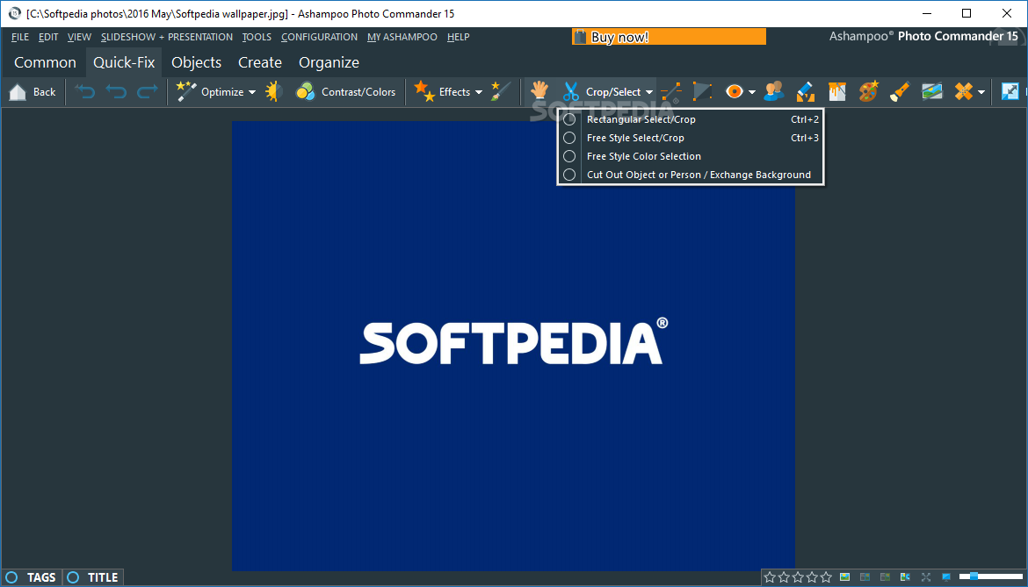Toggle the TITLE circle indicator
This screenshot has height=587, width=1028.
pyautogui.click(x=73, y=577)
